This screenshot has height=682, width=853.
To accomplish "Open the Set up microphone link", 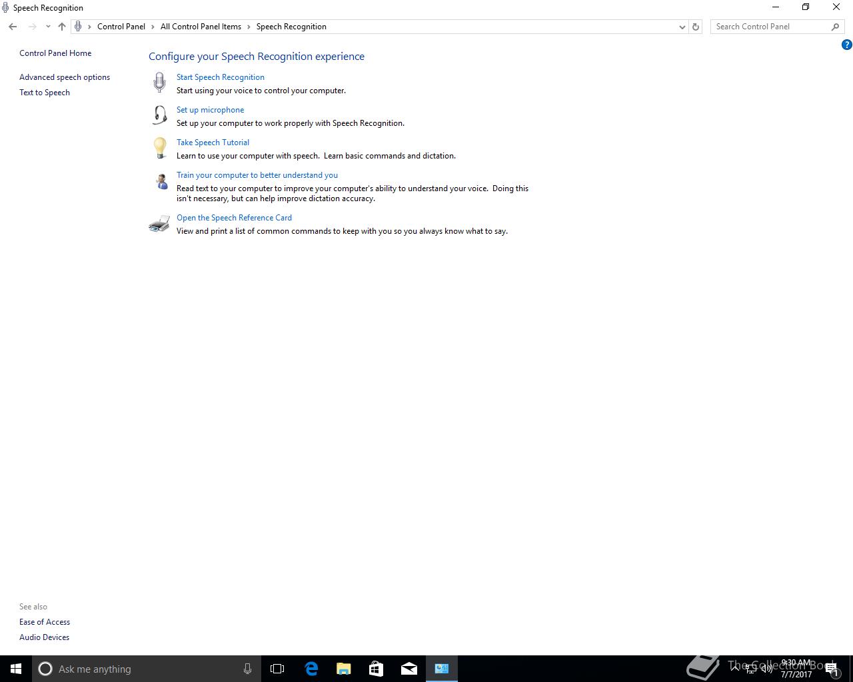I will click(x=210, y=110).
